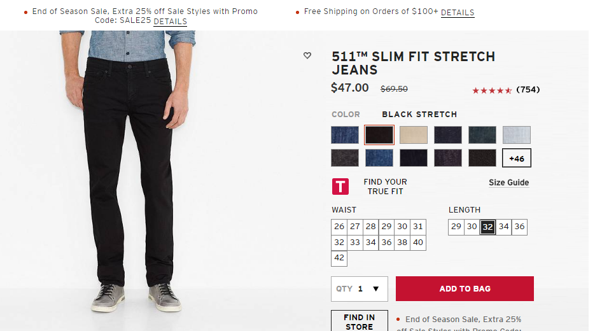This screenshot has height=331, width=609.
Task: Choose length size 29
Action: (x=456, y=227)
